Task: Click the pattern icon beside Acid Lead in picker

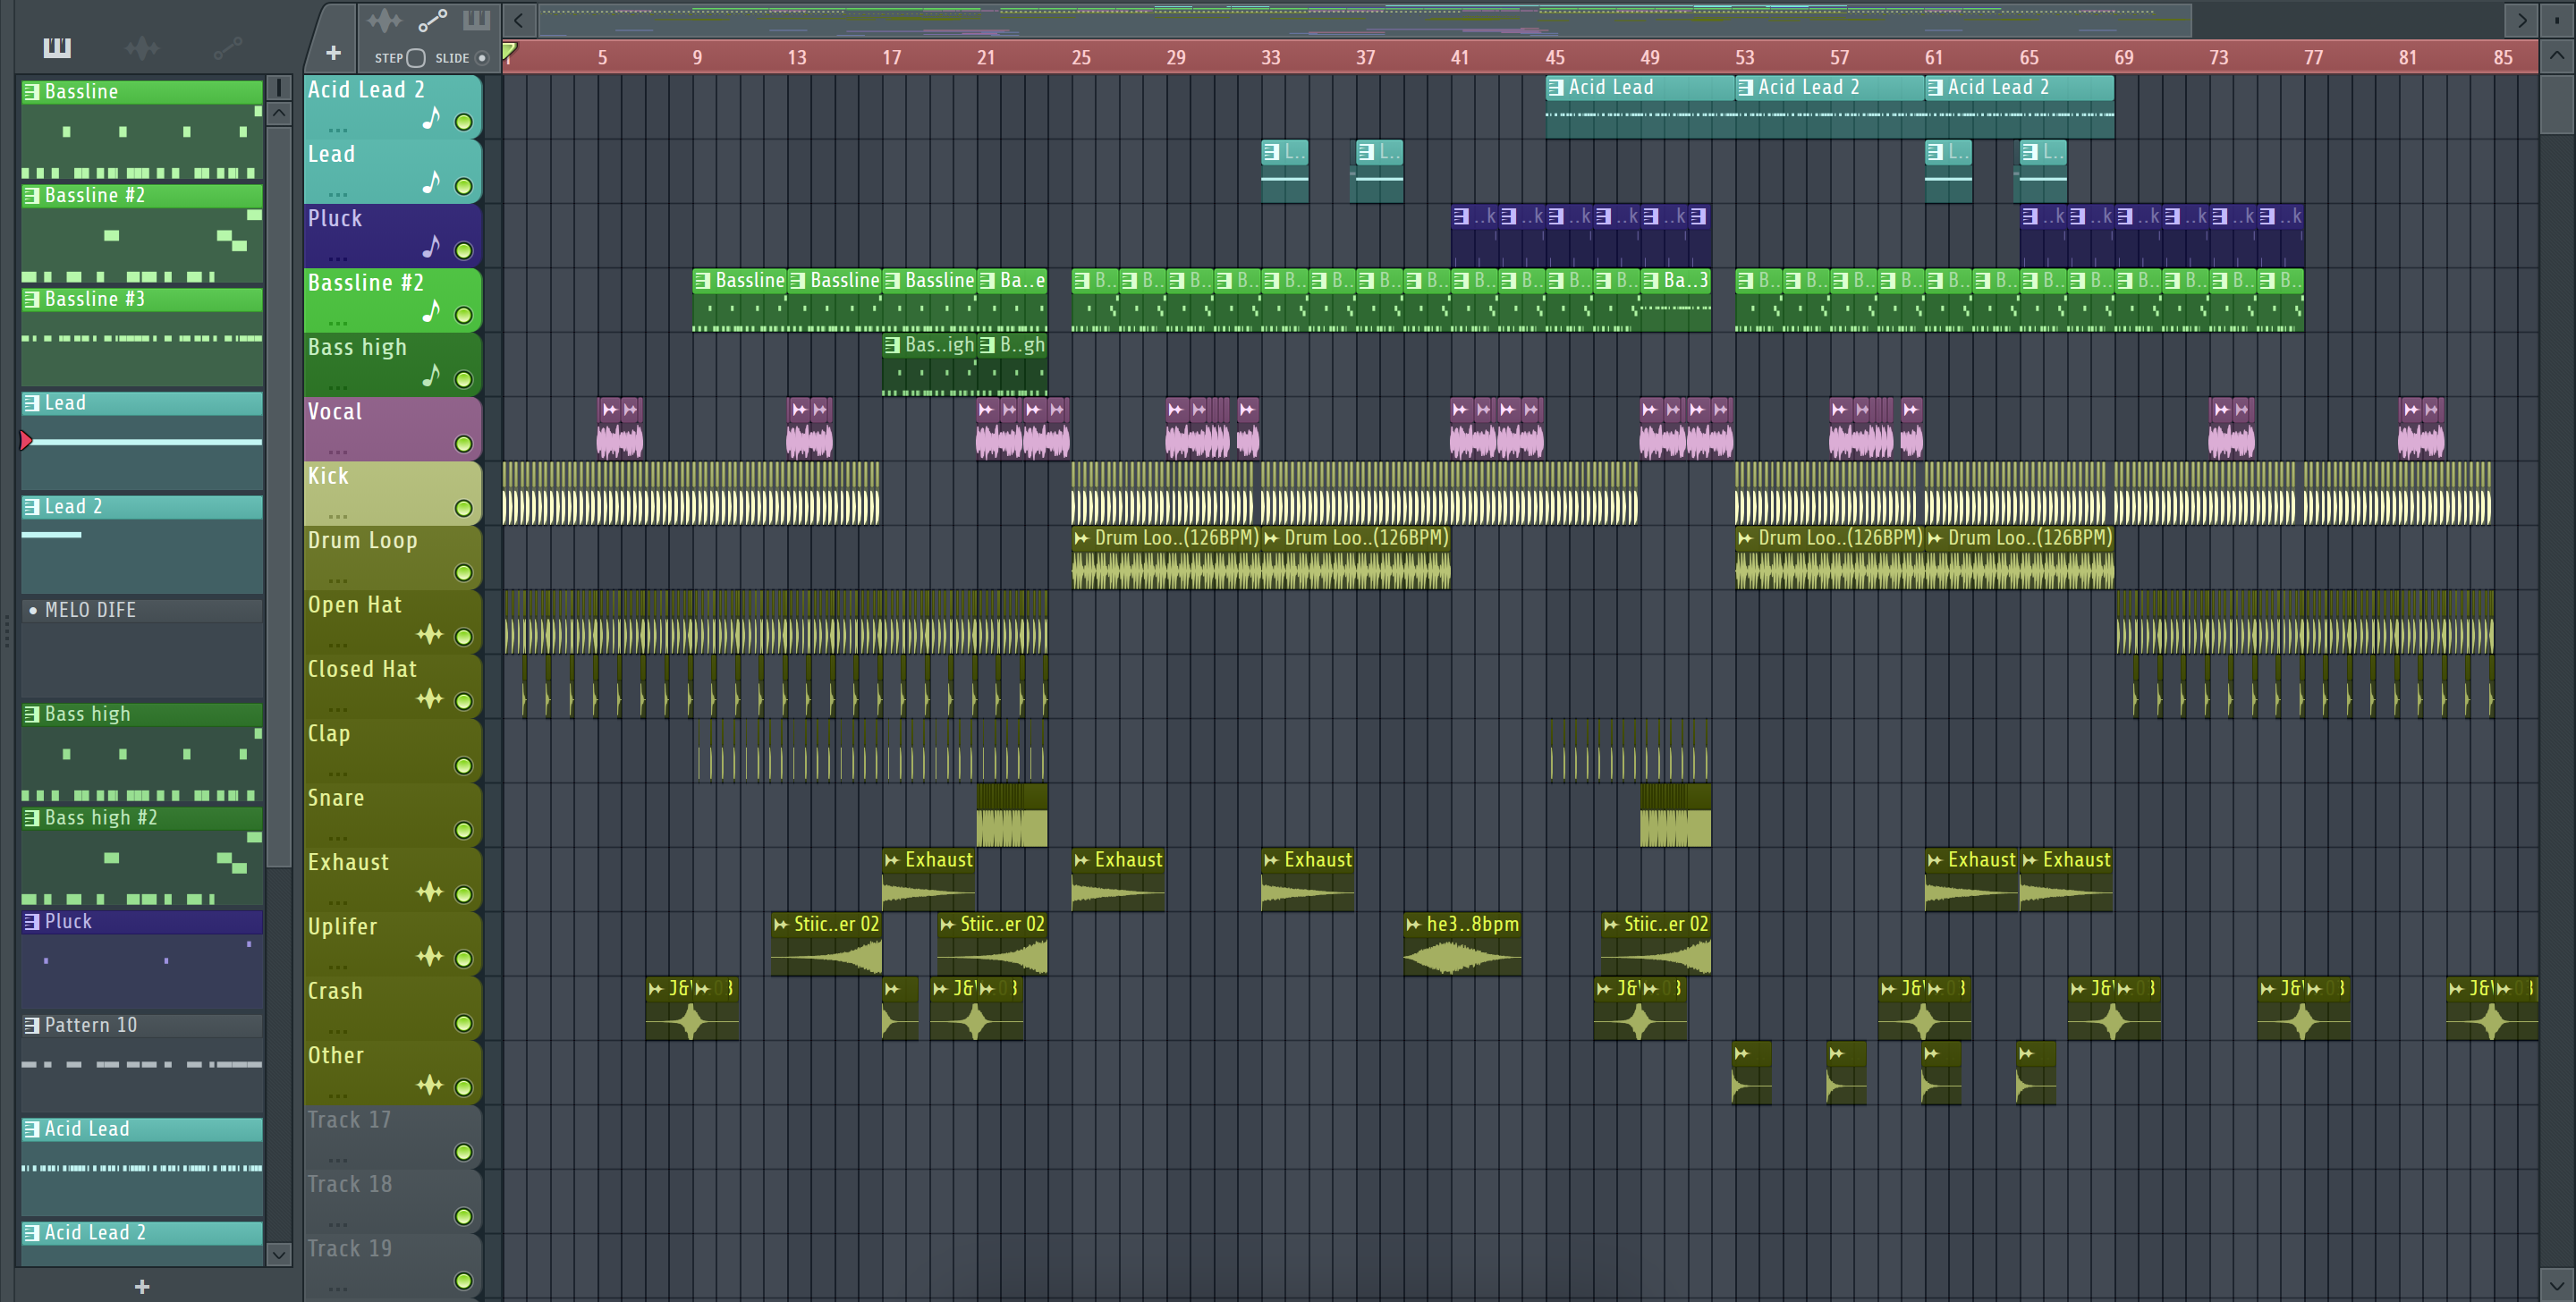Action: [32, 1129]
